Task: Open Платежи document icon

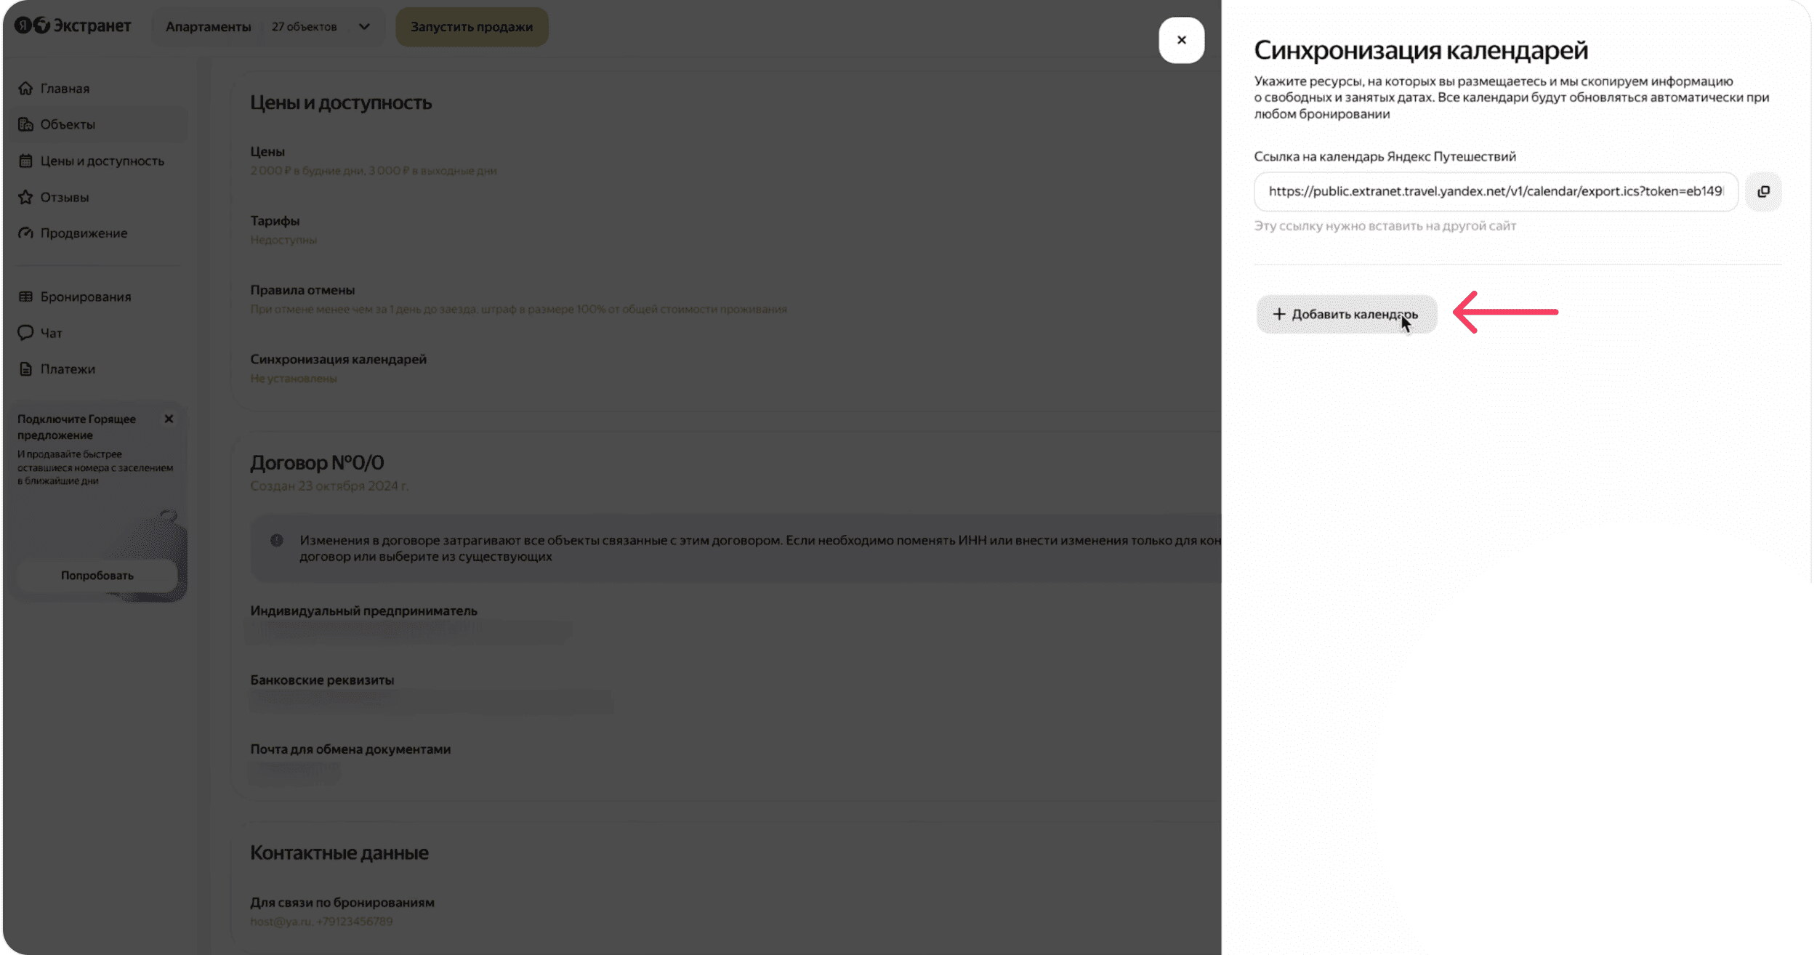Action: click(25, 369)
